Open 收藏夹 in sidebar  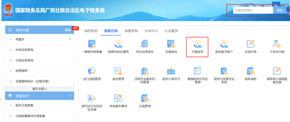20,39
